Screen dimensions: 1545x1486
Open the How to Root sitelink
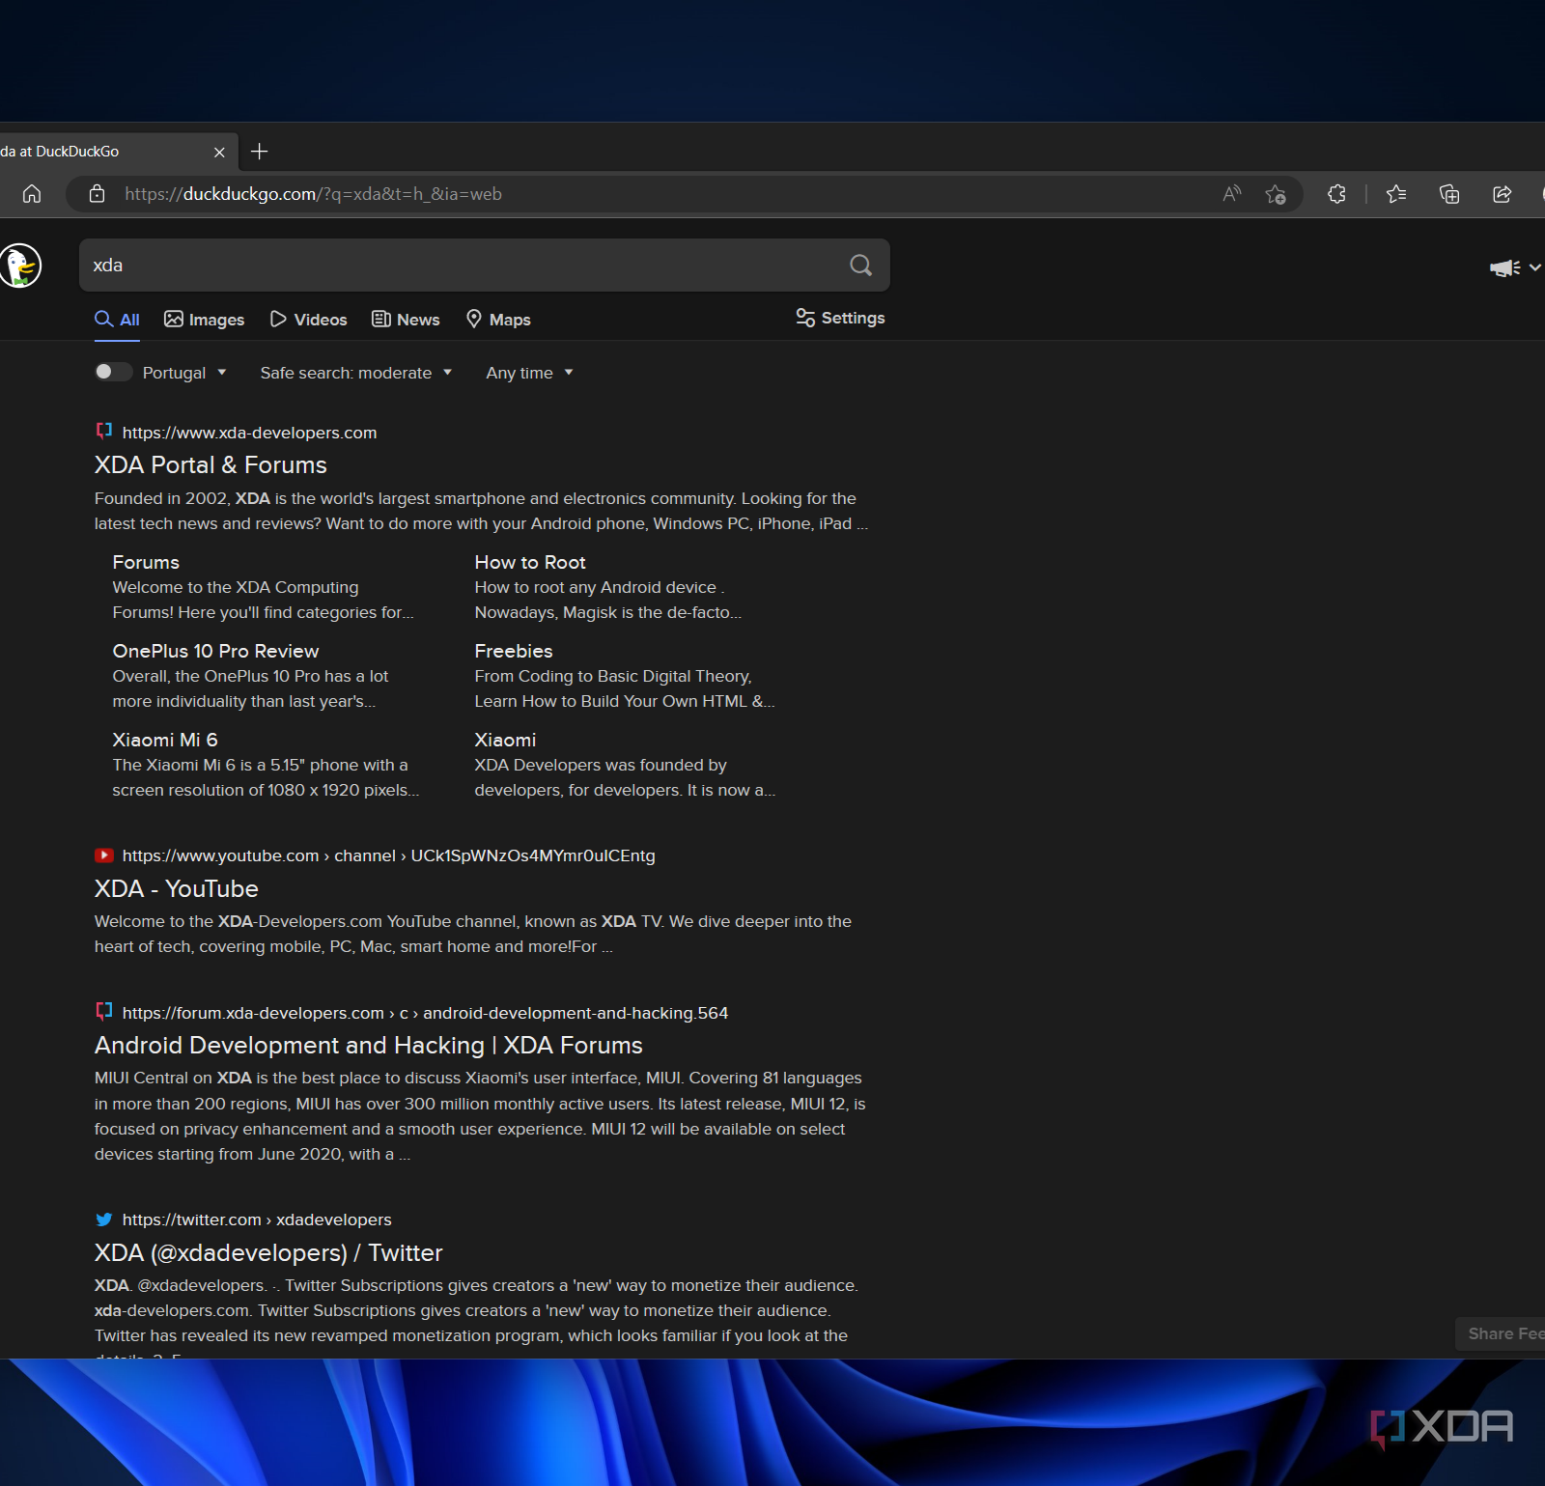[530, 562]
